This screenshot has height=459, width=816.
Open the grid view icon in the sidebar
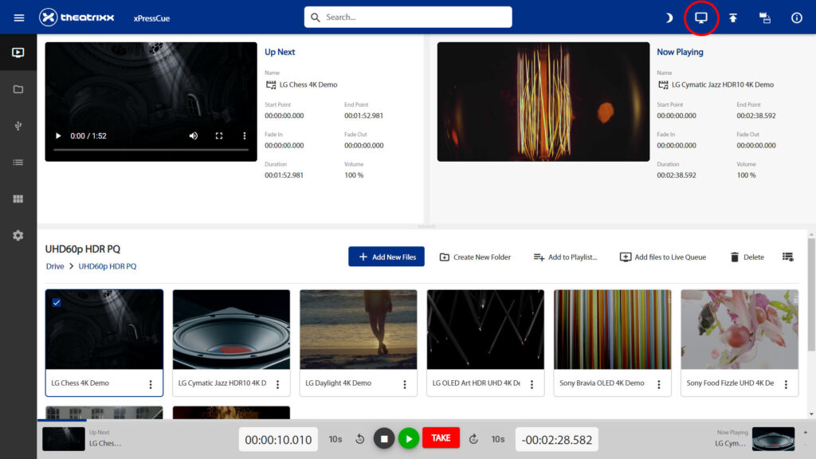click(x=18, y=199)
